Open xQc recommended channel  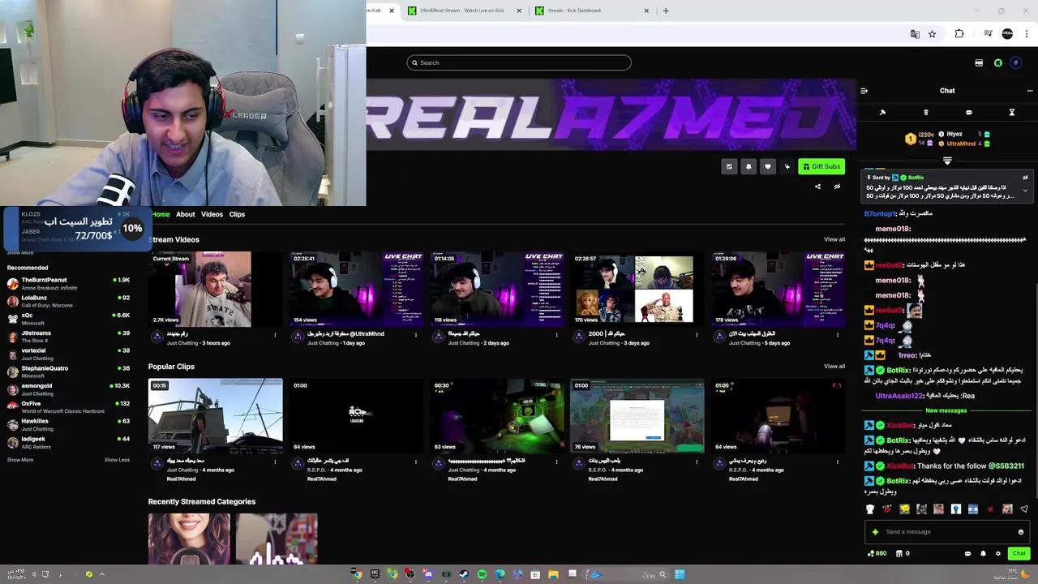(x=69, y=319)
